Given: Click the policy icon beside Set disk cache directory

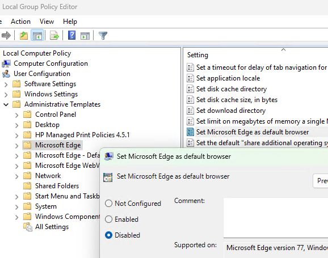Looking at the screenshot, I should (190, 89).
